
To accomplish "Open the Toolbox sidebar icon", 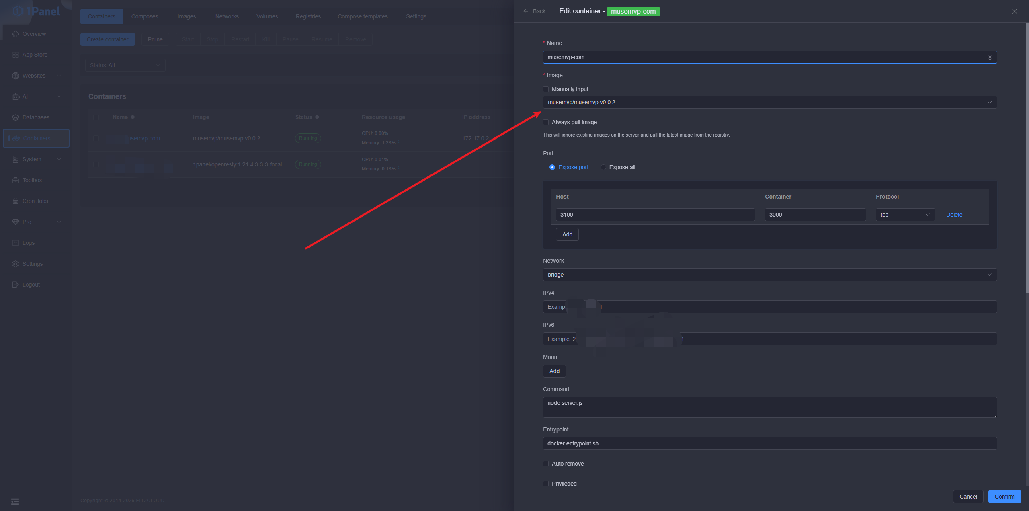I will click(x=16, y=180).
